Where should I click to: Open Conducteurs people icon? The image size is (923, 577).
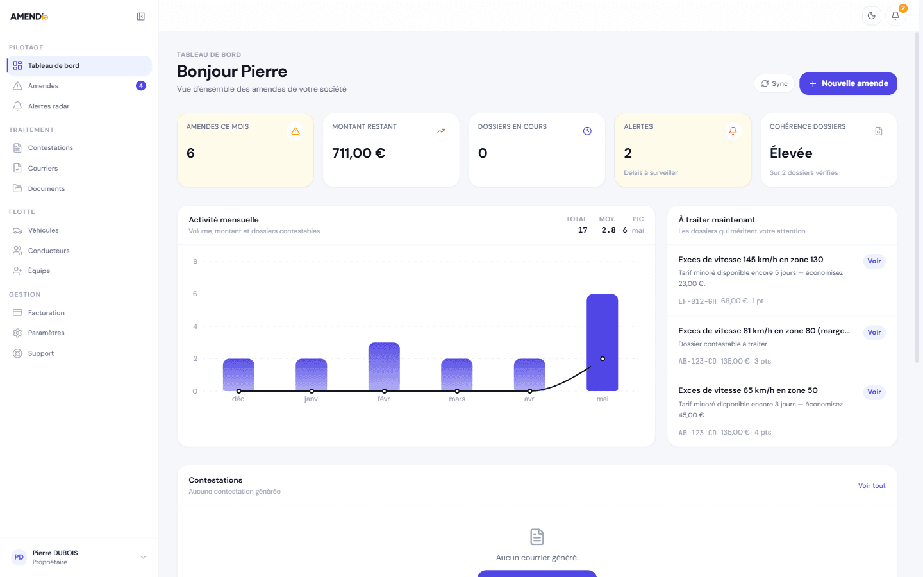(17, 251)
